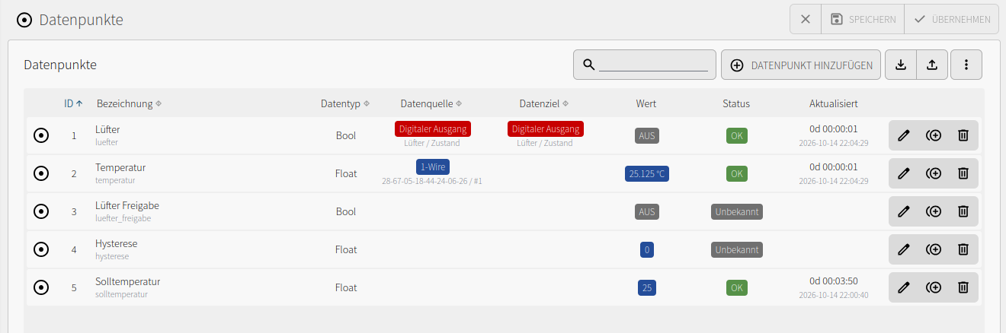Click the Hysterese row datapoint icon
The height and width of the screenshot is (333, 1006).
point(41,249)
